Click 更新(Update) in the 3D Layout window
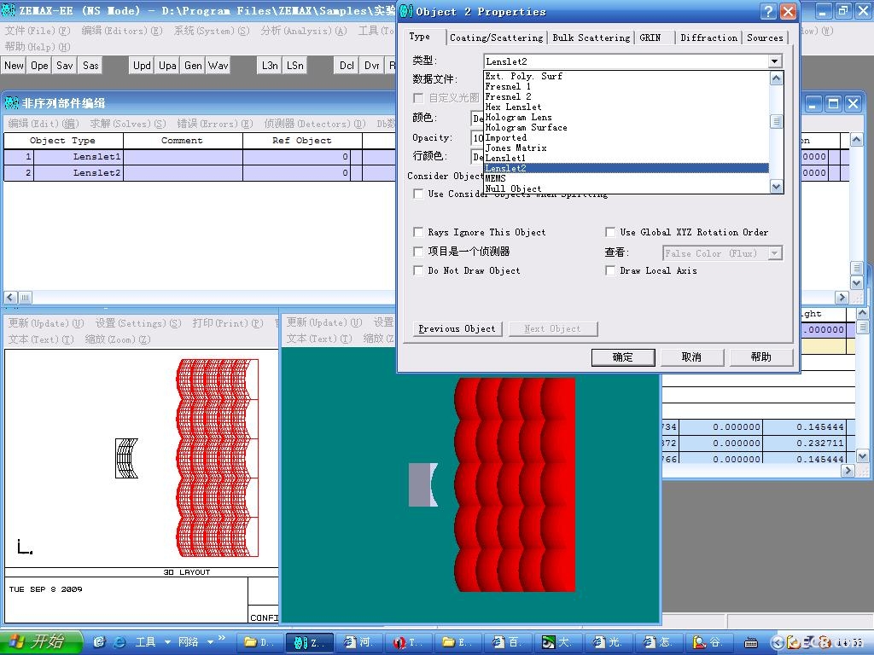The height and width of the screenshot is (655, 874). [x=46, y=323]
